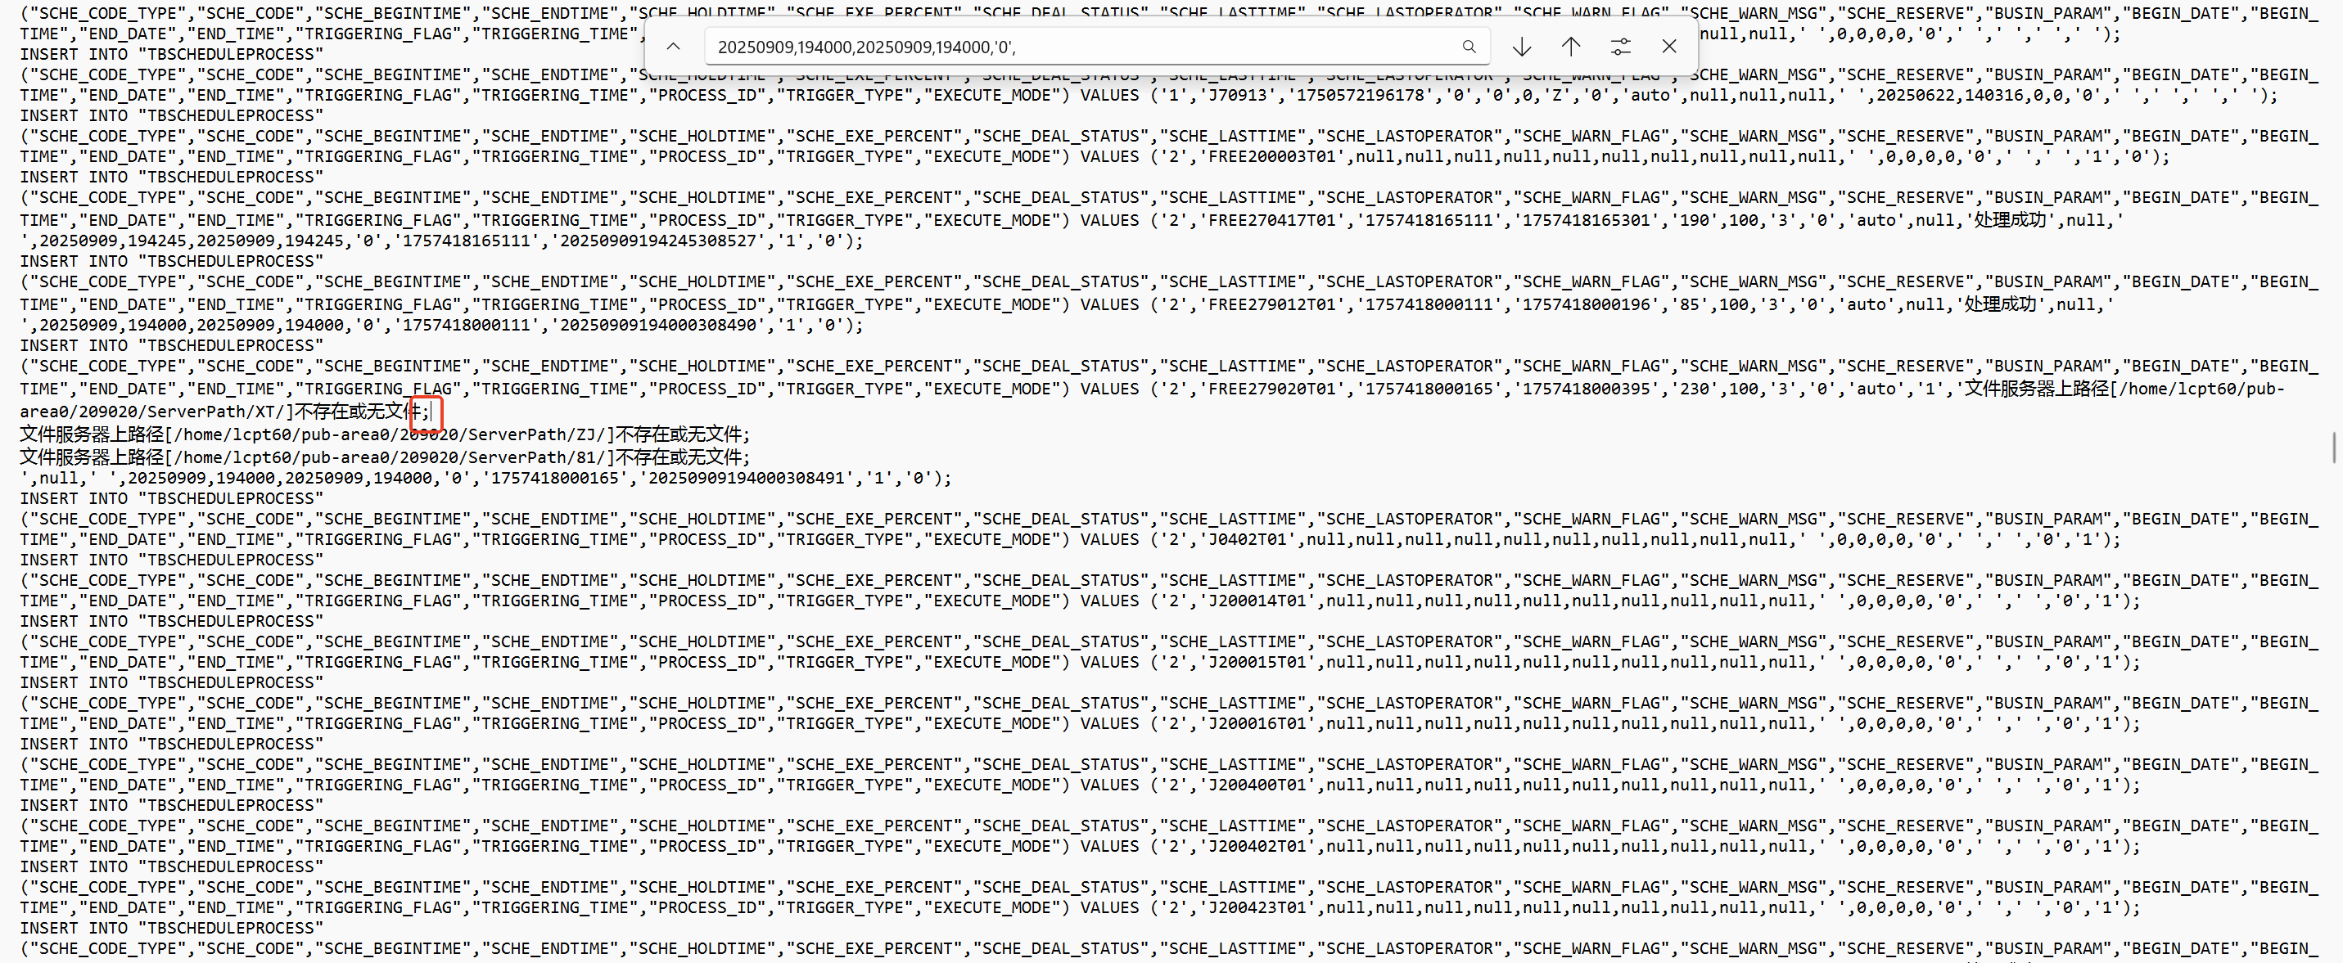Find next match with down arrow
This screenshot has width=2343, height=963.
1522,47
